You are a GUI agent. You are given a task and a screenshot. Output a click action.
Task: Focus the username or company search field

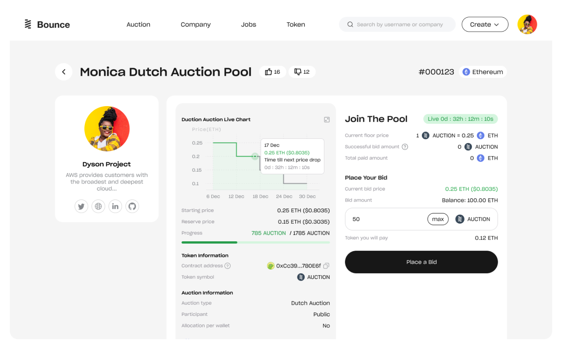click(399, 25)
